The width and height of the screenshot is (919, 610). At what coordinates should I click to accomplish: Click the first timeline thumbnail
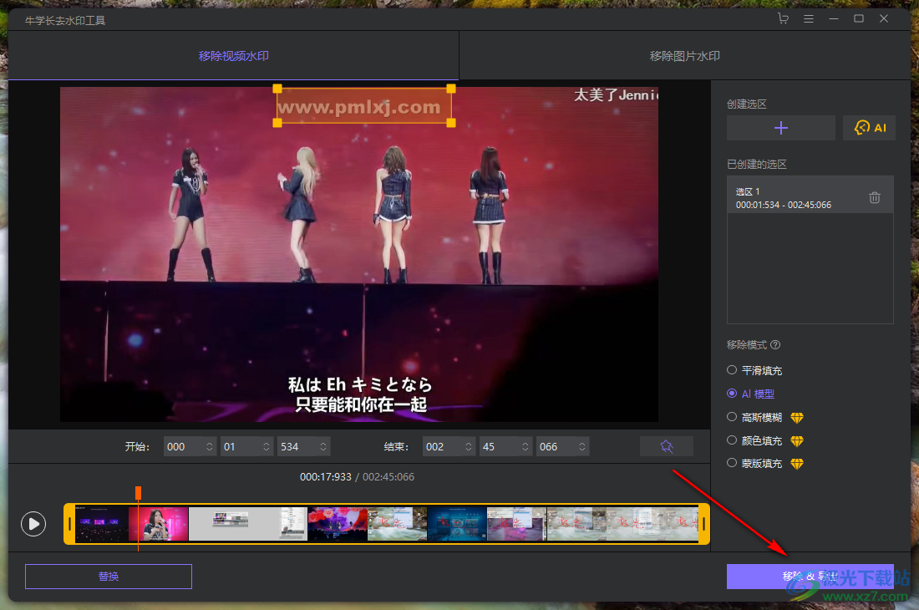pos(101,524)
